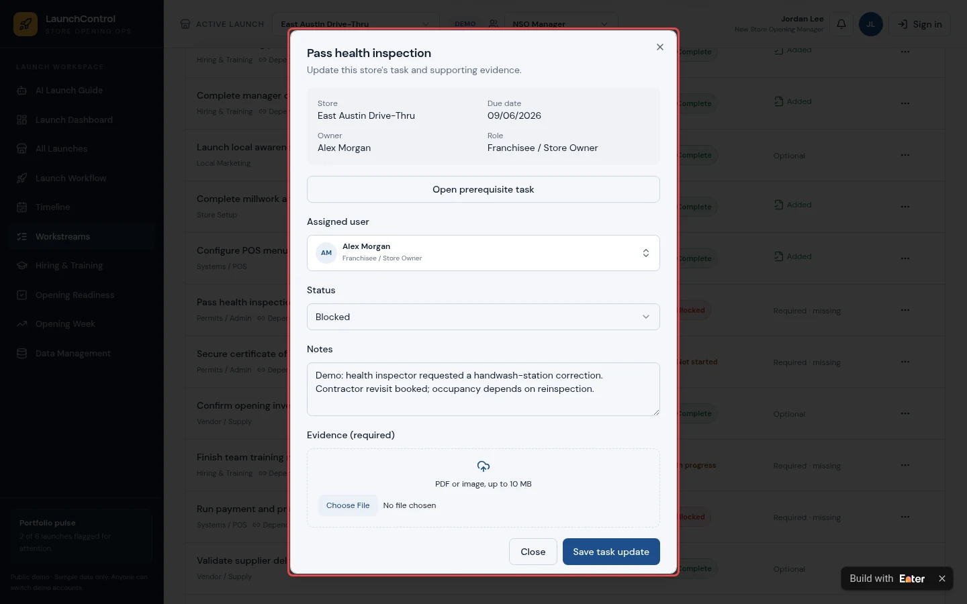Open AI Launch Guide in sidebar
The height and width of the screenshot is (604, 967).
[x=81, y=91]
